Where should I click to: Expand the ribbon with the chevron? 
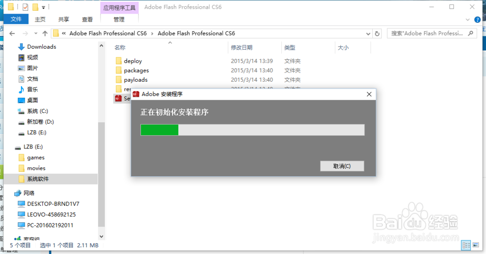[x=468, y=19]
